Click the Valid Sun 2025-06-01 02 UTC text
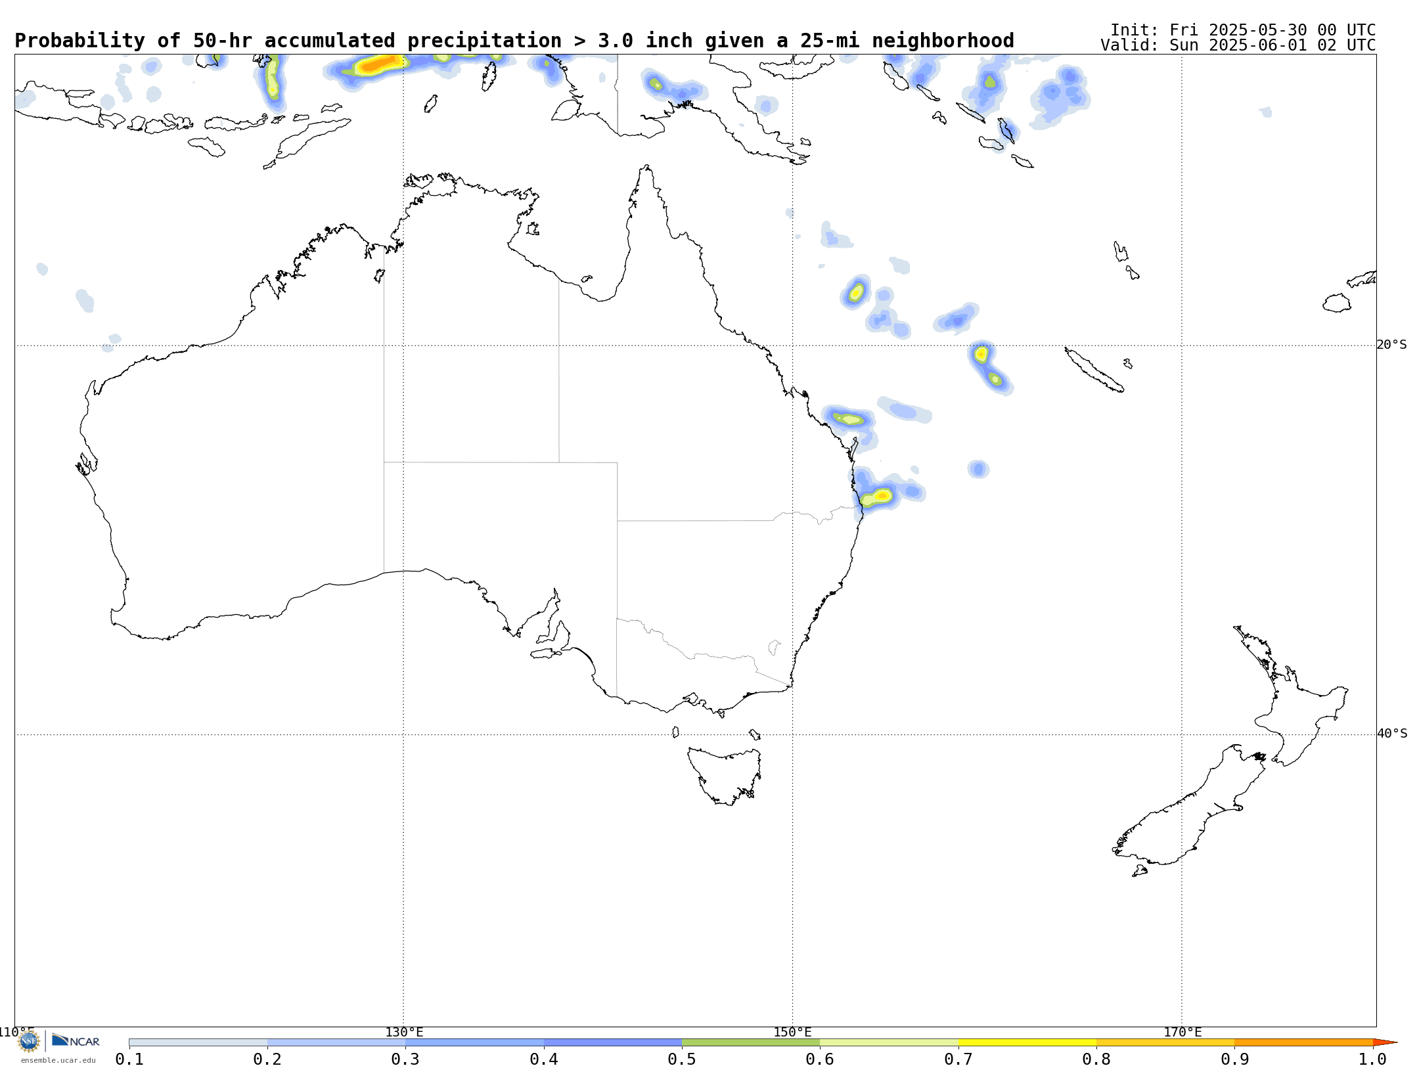The width and height of the screenshot is (1419, 1068). pyautogui.click(x=1238, y=45)
